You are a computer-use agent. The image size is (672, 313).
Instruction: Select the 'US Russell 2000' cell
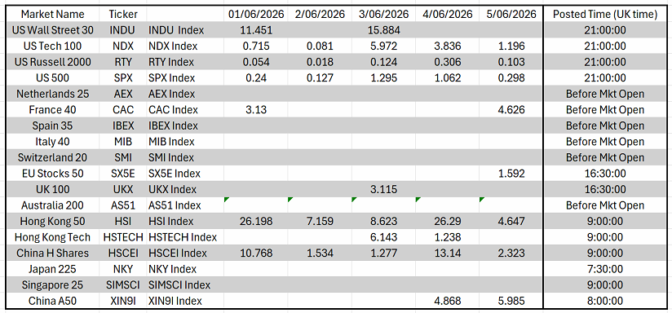point(53,62)
